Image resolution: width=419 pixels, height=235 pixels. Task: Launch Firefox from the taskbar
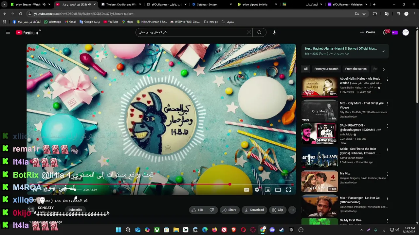point(214,230)
